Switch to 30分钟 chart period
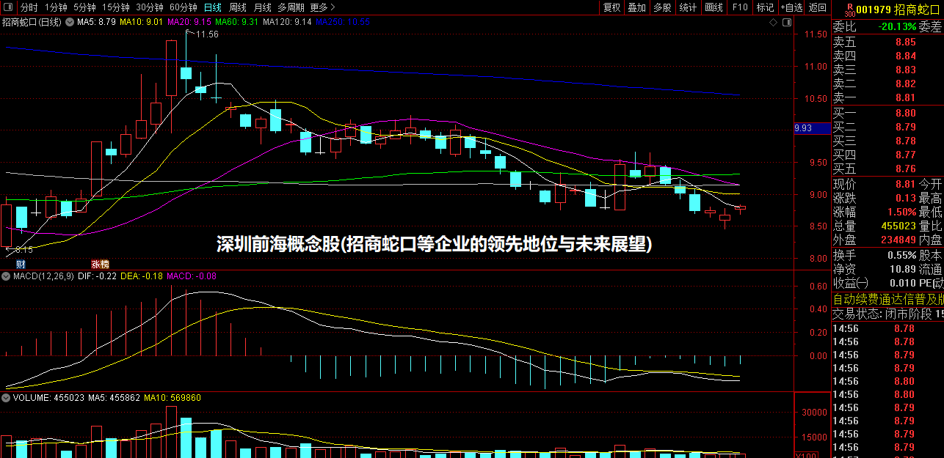Image resolution: width=944 pixels, height=458 pixels. pyautogui.click(x=149, y=7)
